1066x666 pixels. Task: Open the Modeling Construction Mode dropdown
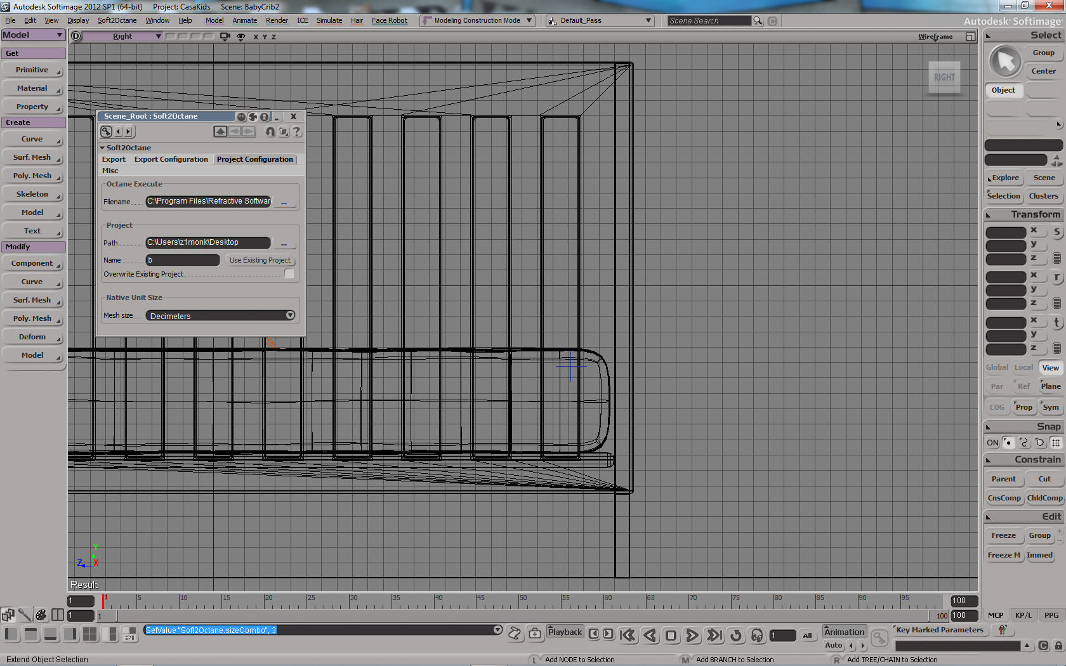[477, 21]
